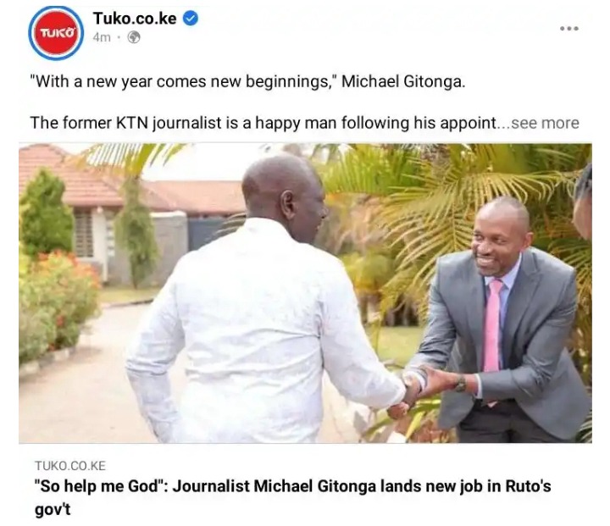This screenshot has height=526, width=610.
Task: Click the TUKO.CO.KE source domain label
Action: [70, 466]
